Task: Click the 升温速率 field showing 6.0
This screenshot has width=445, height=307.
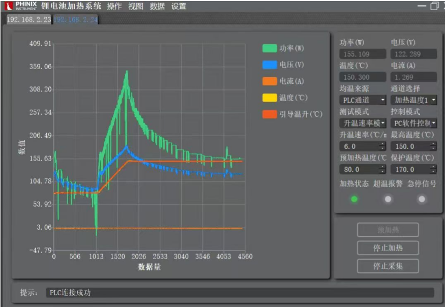Action: pos(360,146)
